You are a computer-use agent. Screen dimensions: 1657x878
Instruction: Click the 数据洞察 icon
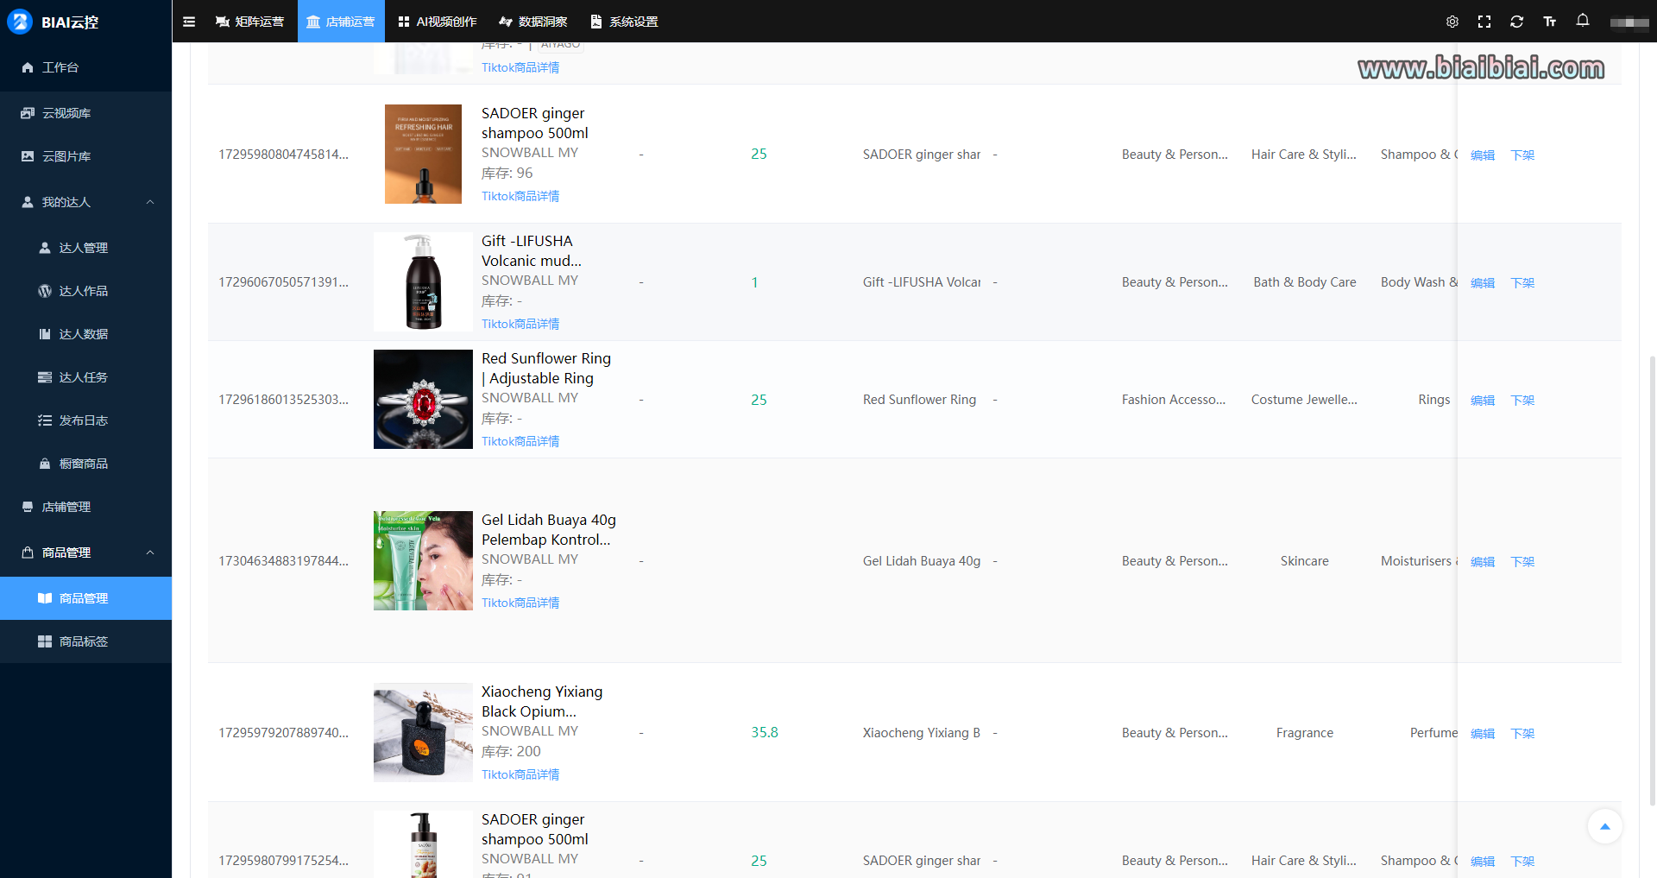point(506,22)
